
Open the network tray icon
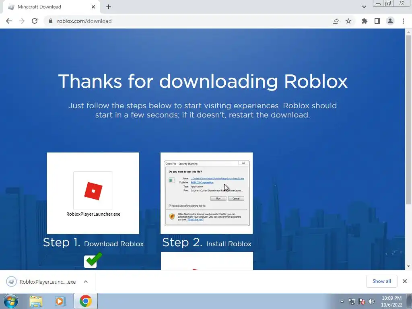pyautogui.click(x=352, y=301)
